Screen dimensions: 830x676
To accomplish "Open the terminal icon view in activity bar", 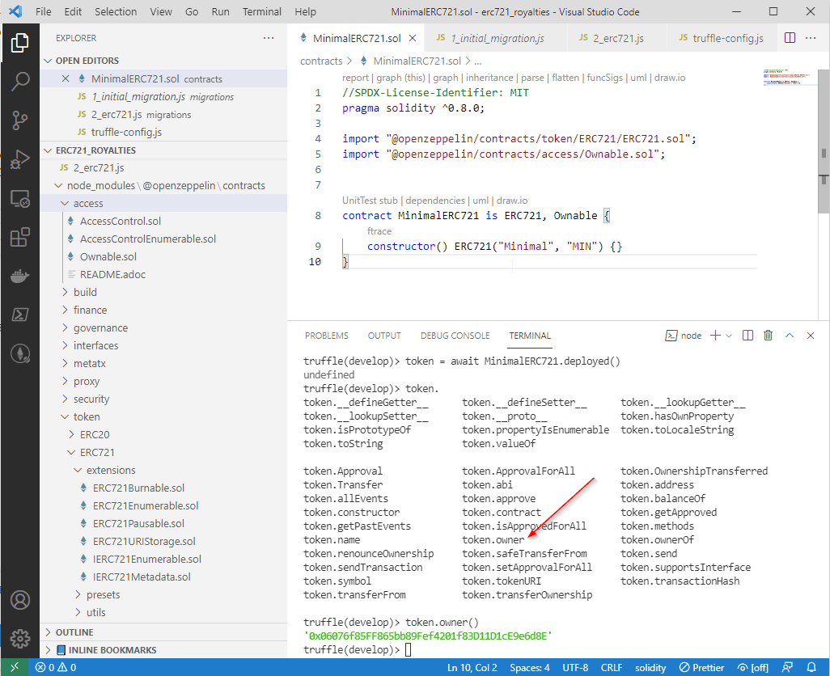I will 19,315.
